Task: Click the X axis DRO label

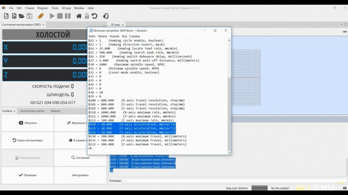Action: [6, 47]
